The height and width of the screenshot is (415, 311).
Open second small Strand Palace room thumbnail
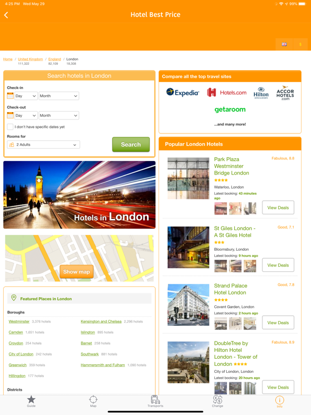235,323
